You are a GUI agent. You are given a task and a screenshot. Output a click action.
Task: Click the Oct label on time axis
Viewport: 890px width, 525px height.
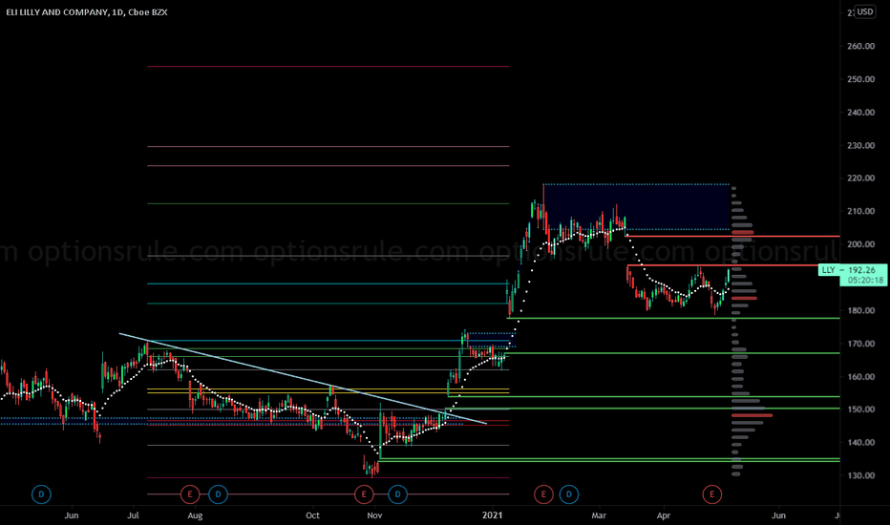click(x=313, y=515)
